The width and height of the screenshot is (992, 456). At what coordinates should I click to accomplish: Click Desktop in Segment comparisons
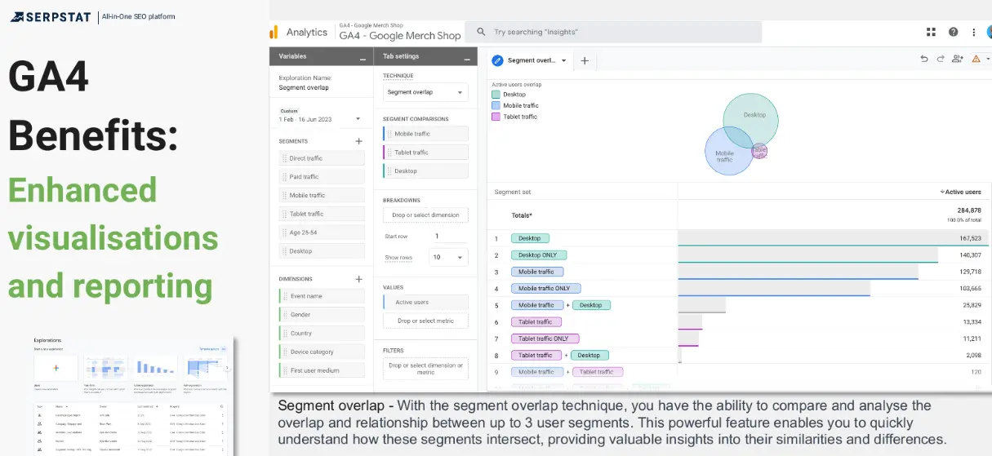(x=425, y=171)
